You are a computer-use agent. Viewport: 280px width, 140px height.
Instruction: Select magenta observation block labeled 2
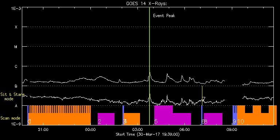click(106, 119)
